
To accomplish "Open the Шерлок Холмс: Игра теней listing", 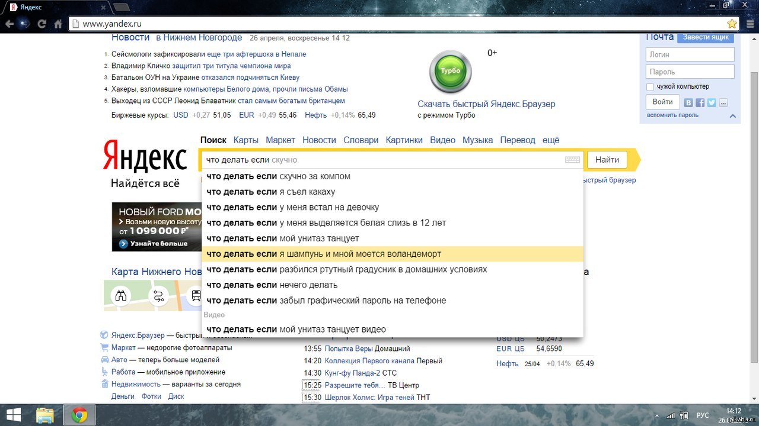I will tap(369, 398).
